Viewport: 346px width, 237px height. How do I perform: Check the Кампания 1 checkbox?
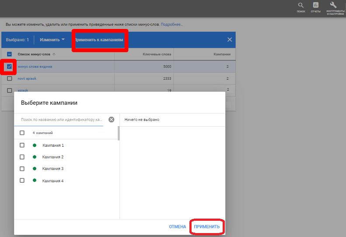pos(22,145)
